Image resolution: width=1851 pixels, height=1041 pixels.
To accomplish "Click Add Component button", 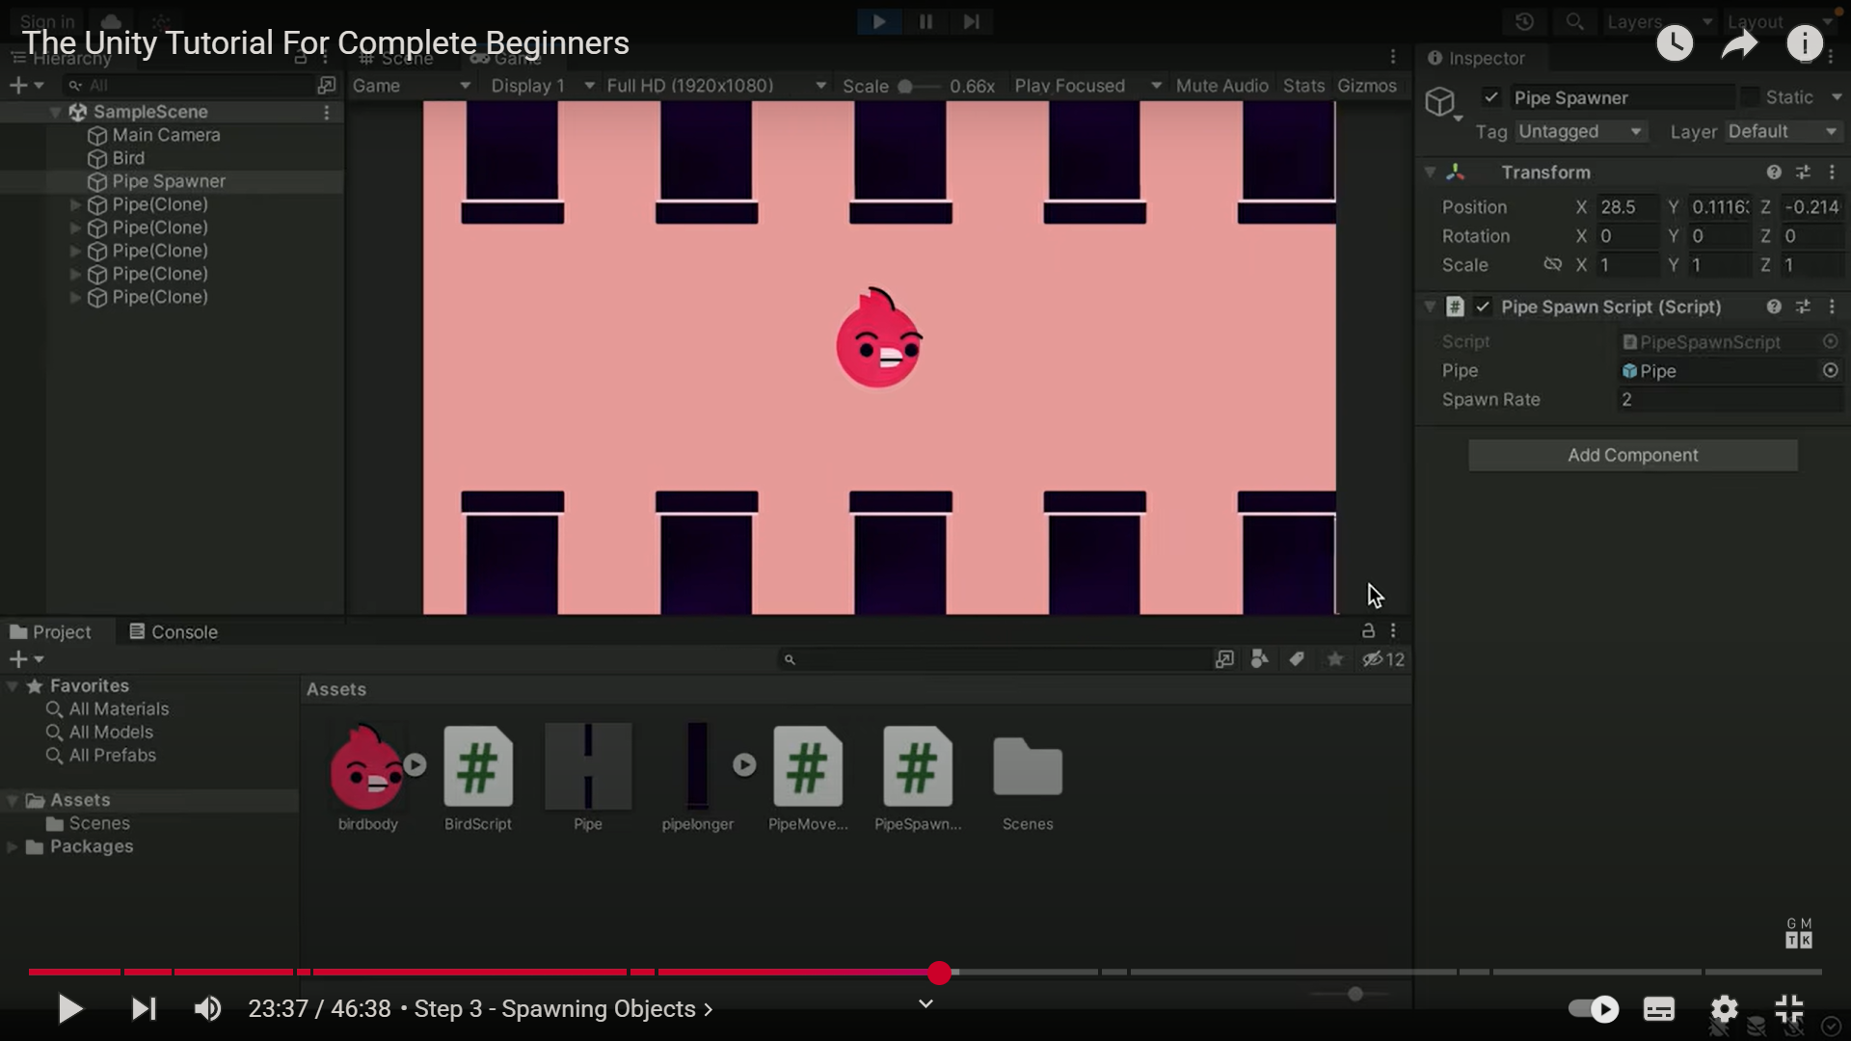I will (x=1632, y=455).
